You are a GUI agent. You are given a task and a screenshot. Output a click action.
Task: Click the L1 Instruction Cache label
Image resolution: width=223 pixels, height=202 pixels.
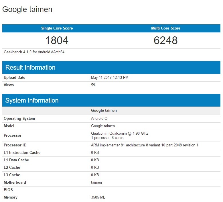[22, 153]
